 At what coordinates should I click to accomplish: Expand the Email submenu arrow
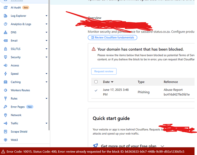tap(47, 41)
